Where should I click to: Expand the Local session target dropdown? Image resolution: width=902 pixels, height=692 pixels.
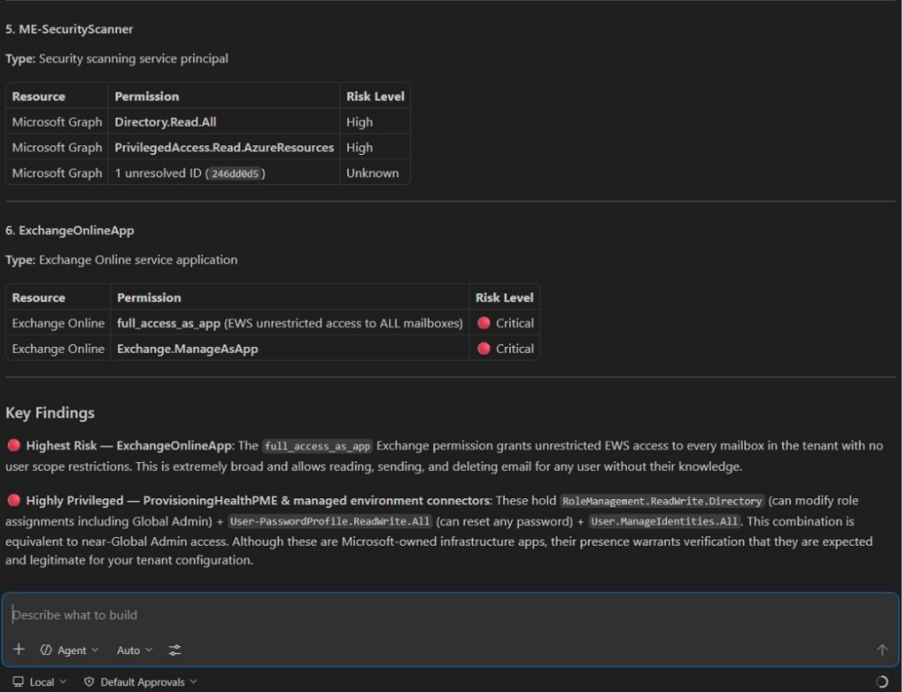[x=40, y=681]
